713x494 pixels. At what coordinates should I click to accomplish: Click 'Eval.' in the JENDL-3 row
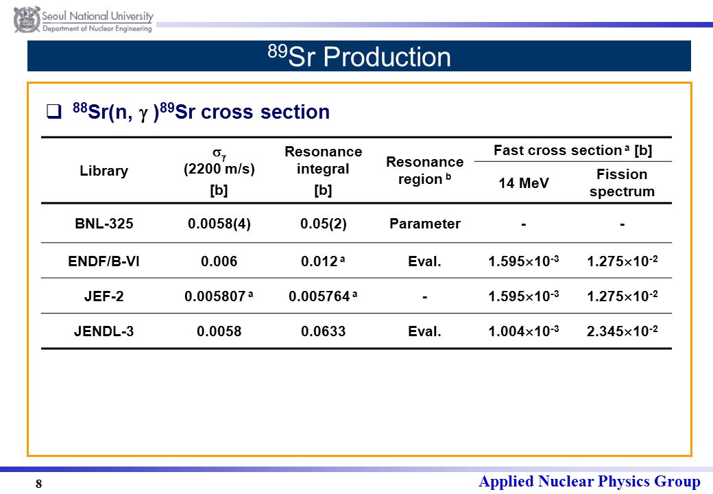424,331
